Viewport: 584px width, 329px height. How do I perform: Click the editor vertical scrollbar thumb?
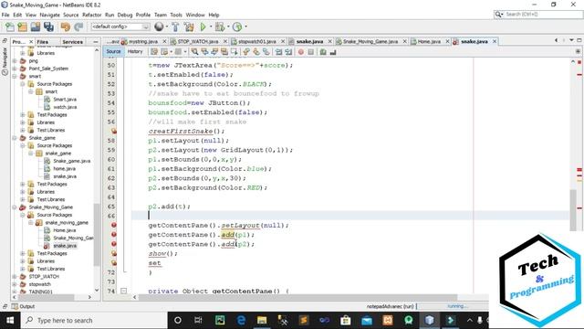point(573,209)
